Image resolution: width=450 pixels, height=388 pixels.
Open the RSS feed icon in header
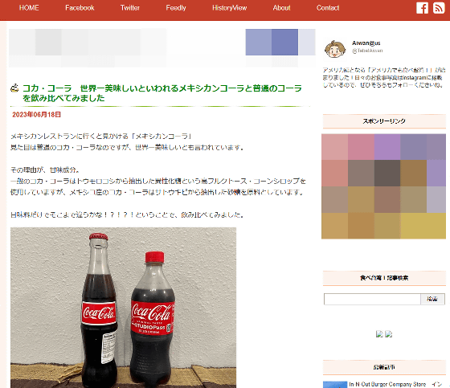439,8
